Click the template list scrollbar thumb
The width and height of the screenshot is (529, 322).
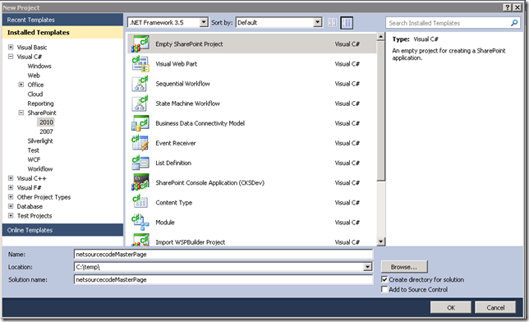tap(381, 111)
